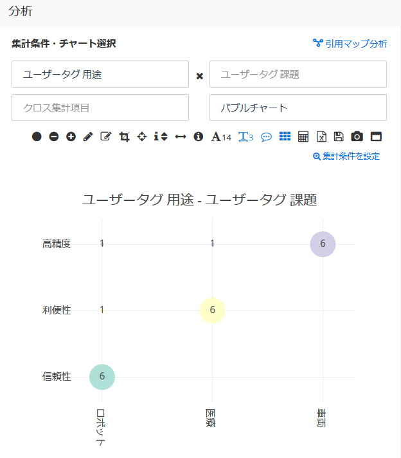Click the 集計条件を設定 link

(346, 156)
